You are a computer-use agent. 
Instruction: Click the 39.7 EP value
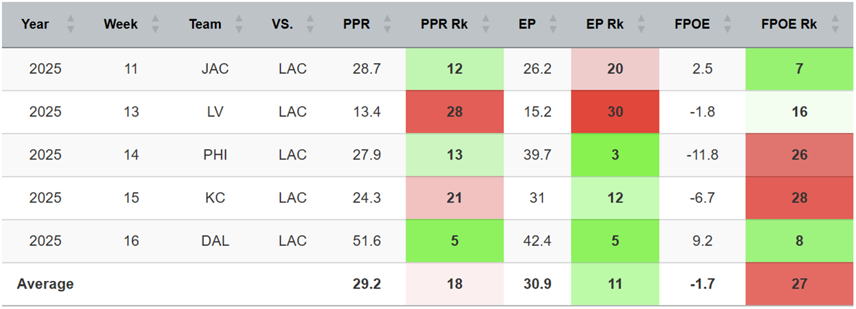pos(537,155)
